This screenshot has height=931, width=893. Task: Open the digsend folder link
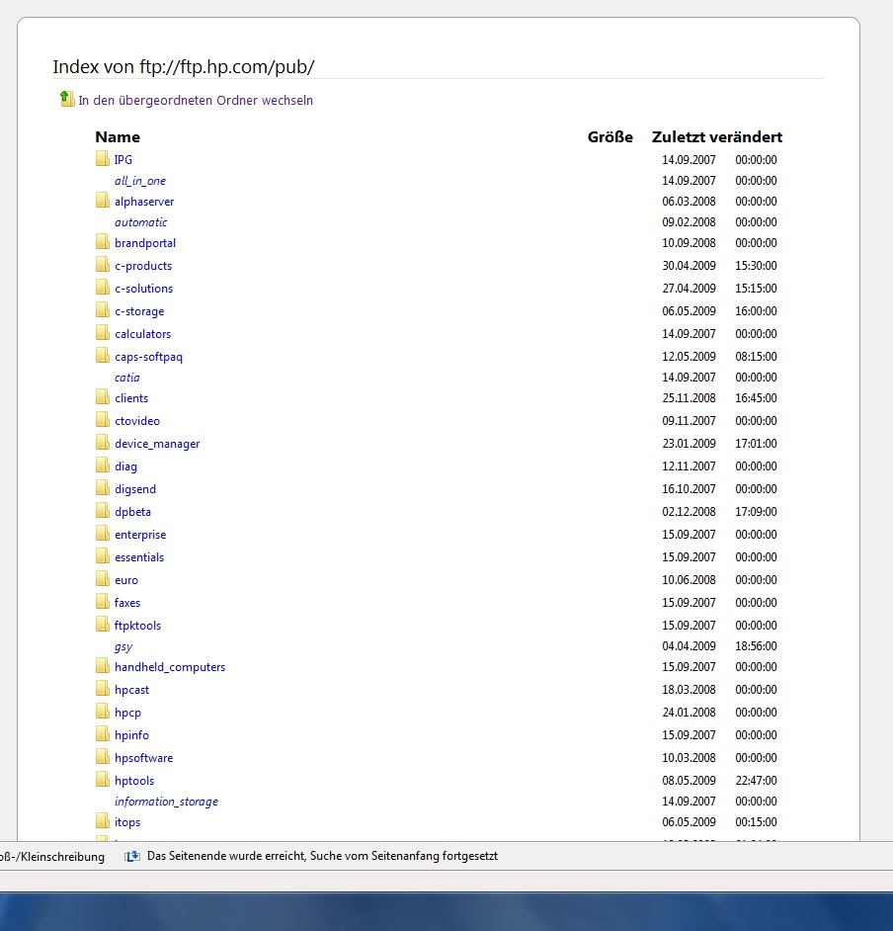pyautogui.click(x=135, y=489)
